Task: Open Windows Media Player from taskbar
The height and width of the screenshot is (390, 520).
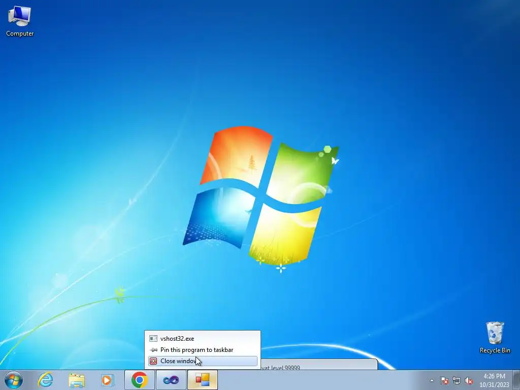Action: pyautogui.click(x=107, y=380)
